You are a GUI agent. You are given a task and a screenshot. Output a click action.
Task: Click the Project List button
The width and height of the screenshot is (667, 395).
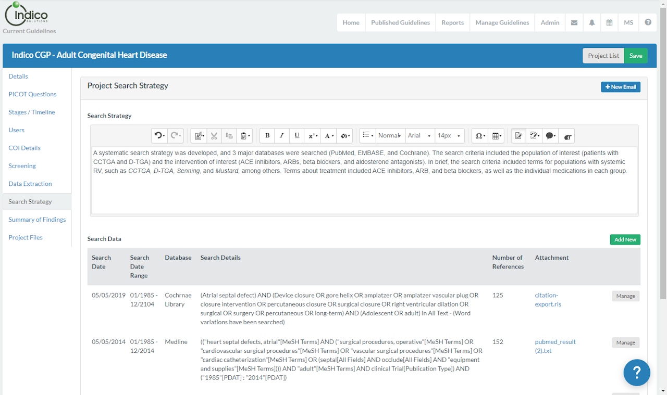(x=603, y=56)
